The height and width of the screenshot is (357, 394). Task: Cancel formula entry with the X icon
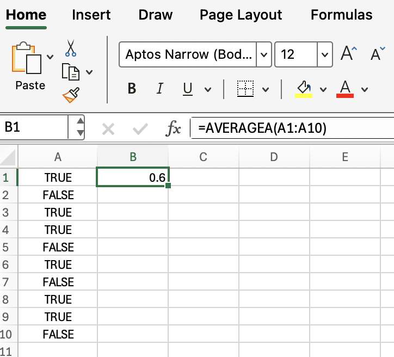pyautogui.click(x=108, y=129)
